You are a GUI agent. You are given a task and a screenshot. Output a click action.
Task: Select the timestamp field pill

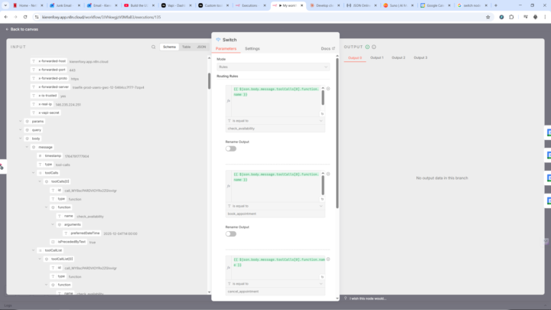pyautogui.click(x=50, y=155)
